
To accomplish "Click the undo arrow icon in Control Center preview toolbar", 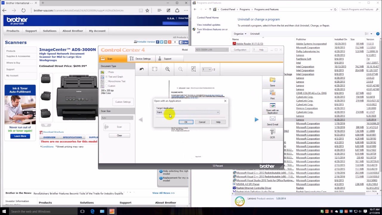I will [142, 69].
